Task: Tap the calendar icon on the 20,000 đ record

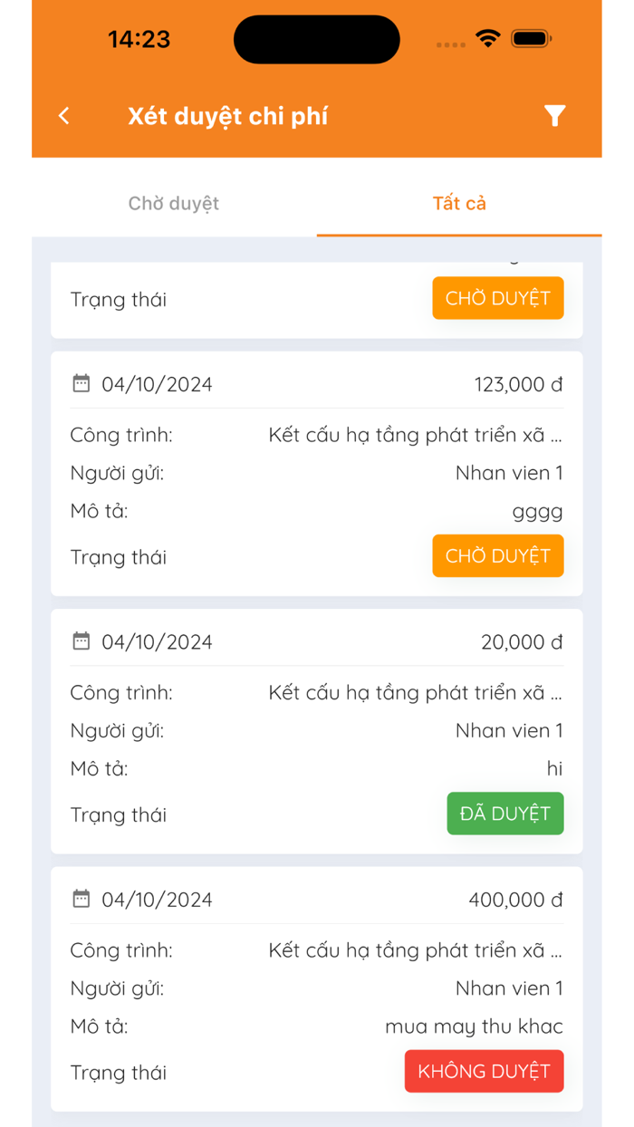Action: point(82,641)
